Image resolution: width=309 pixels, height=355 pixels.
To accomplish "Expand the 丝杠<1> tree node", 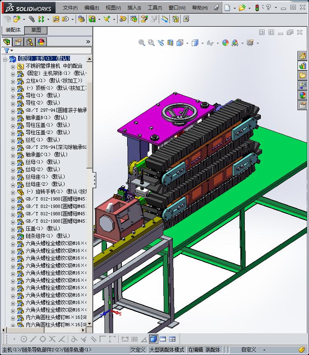I will 13,141.
